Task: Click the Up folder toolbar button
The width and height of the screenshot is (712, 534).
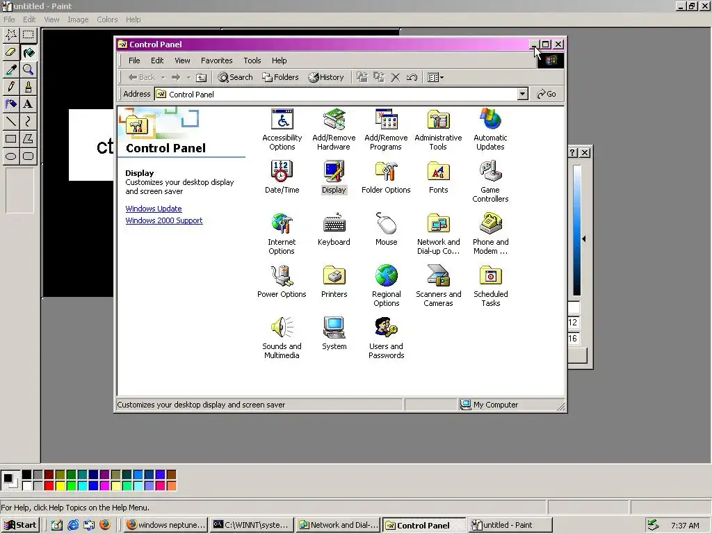Action: coord(201,78)
